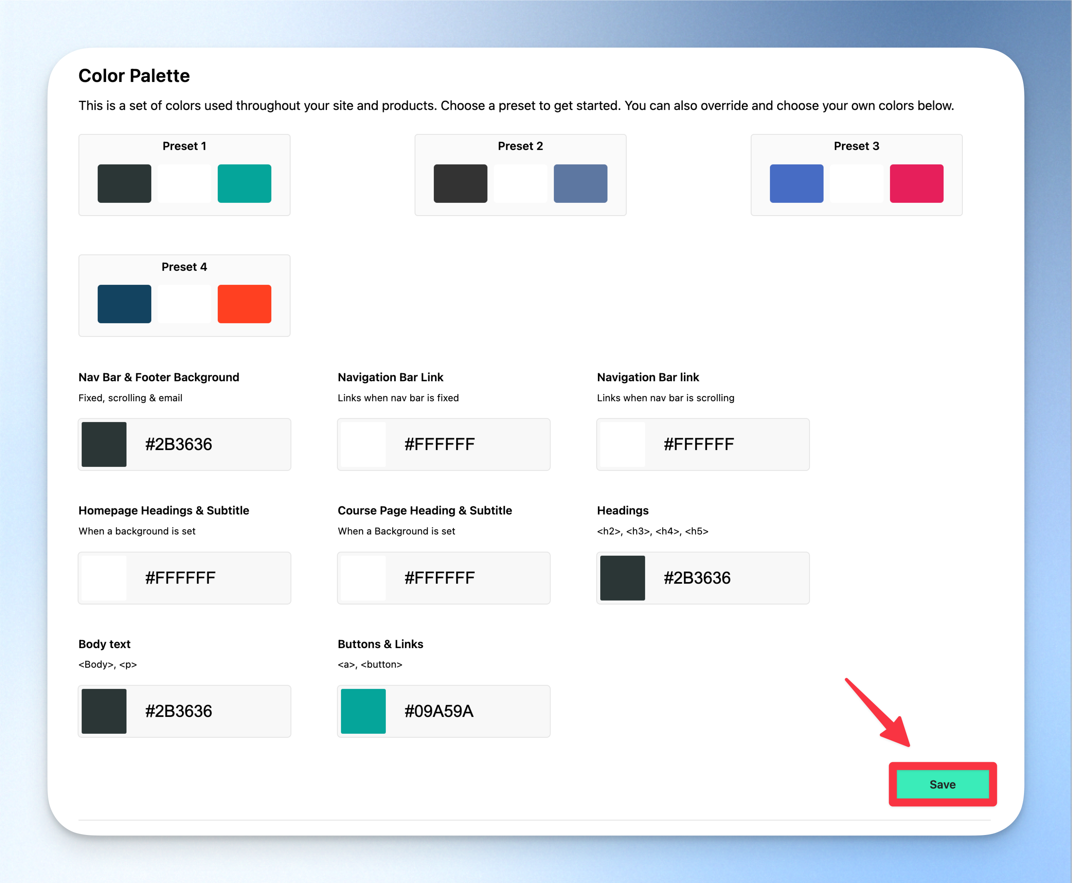Open the Navigation Bar Link fixed white swatch
This screenshot has width=1072, height=883.
(363, 444)
